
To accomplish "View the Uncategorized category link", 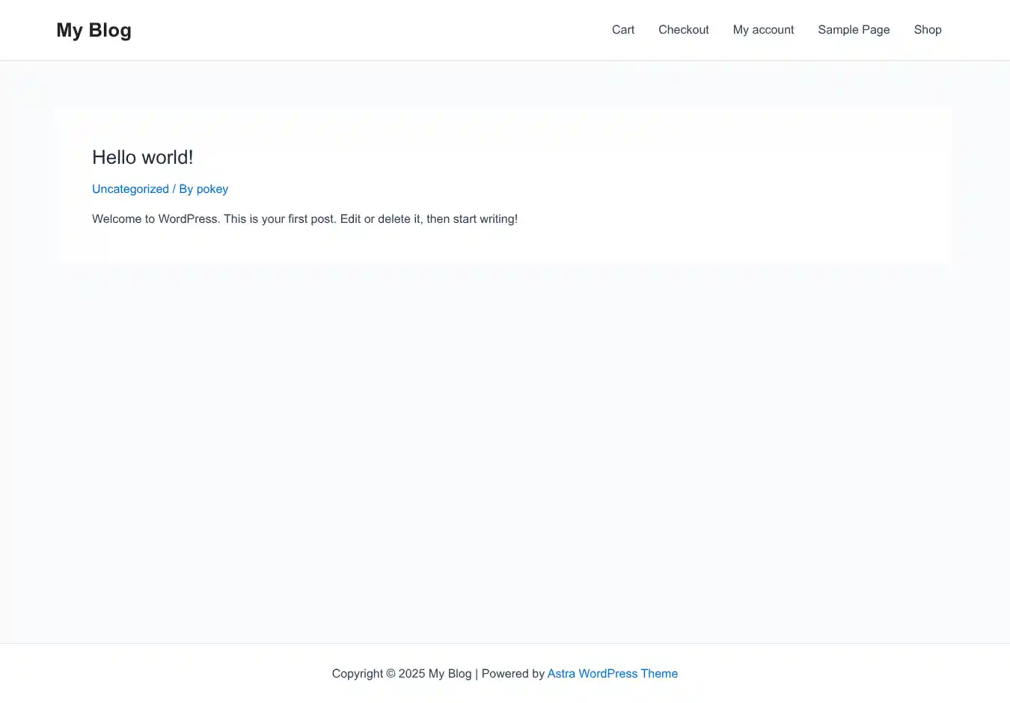I will 130,189.
